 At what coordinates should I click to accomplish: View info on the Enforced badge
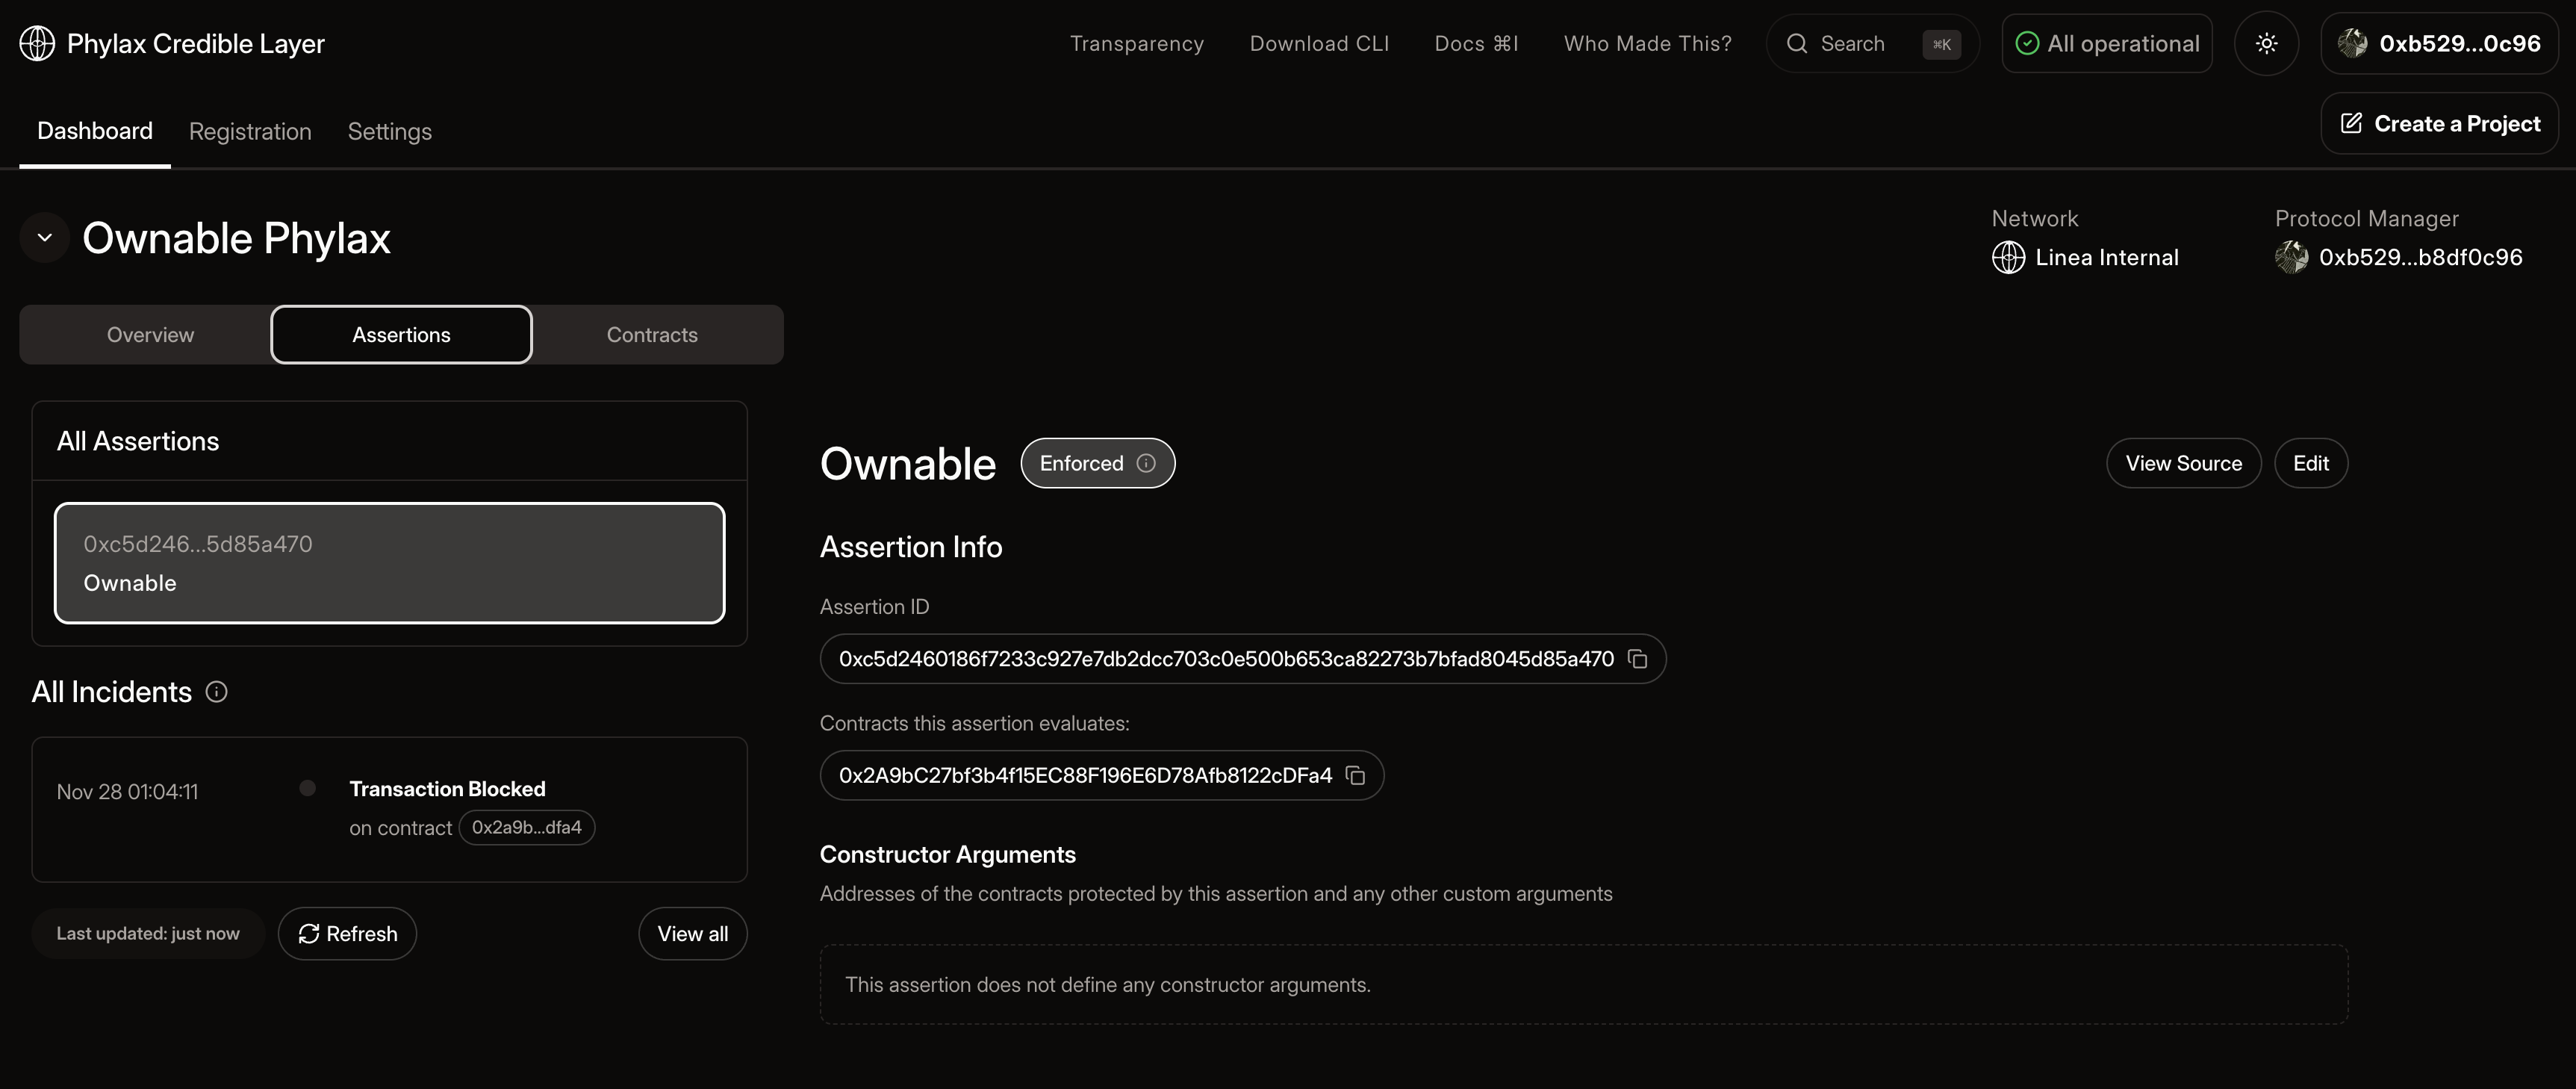click(x=1146, y=462)
